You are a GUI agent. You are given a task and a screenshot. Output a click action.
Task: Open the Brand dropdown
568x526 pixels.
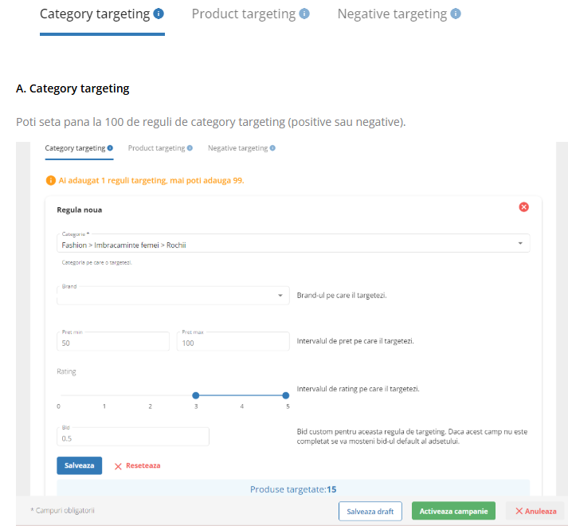173,296
